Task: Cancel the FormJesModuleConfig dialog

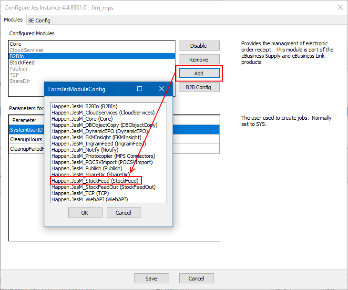Action: point(123,213)
